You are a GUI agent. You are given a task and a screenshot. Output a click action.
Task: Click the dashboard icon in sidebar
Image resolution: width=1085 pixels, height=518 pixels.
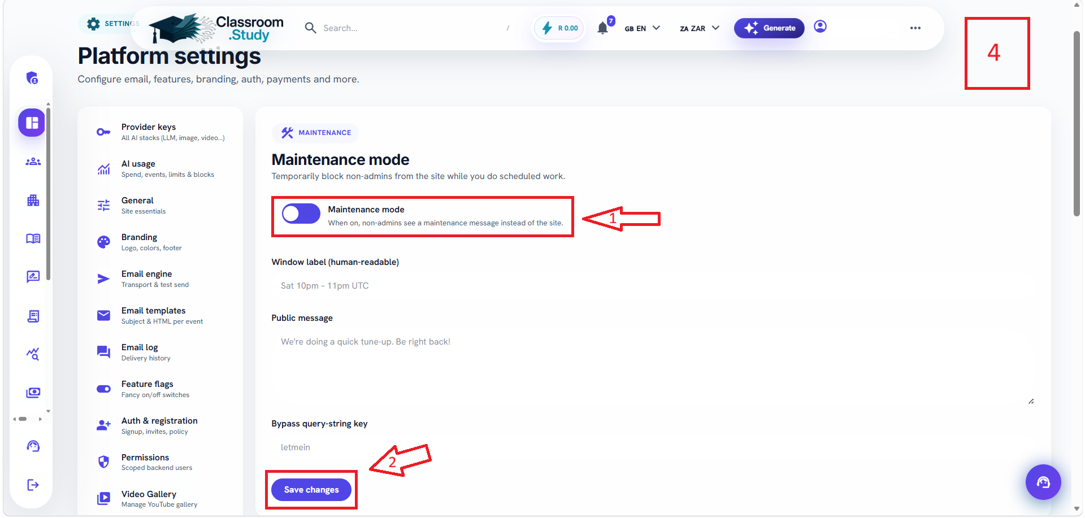[x=32, y=123]
